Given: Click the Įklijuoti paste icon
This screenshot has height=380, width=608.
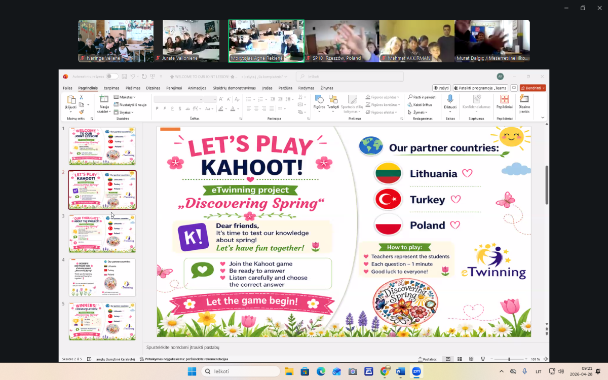Looking at the screenshot, I should 70,99.
